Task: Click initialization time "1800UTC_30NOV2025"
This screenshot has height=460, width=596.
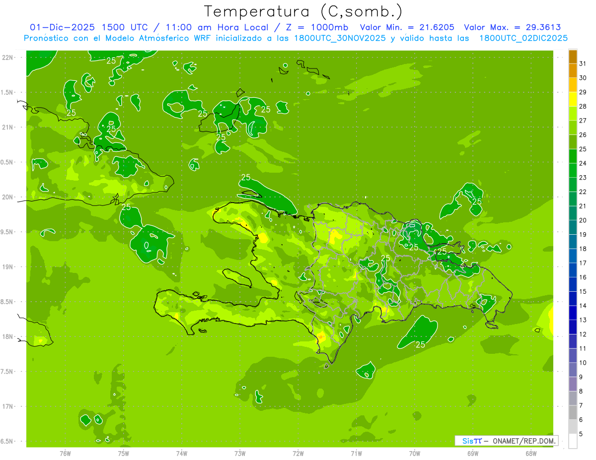Action: point(340,38)
